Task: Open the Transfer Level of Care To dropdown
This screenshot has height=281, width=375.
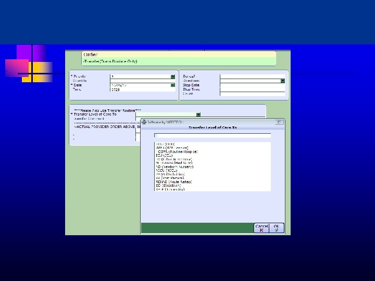Action: coord(198,114)
